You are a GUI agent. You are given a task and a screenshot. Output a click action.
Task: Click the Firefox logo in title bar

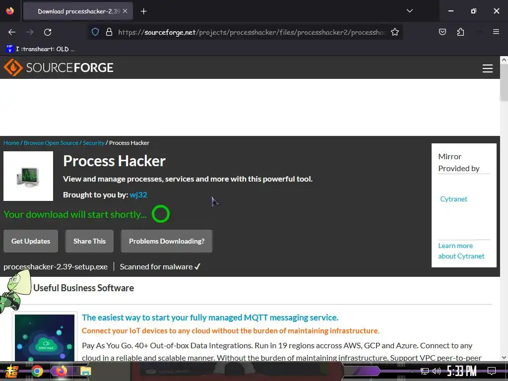pos(10,11)
